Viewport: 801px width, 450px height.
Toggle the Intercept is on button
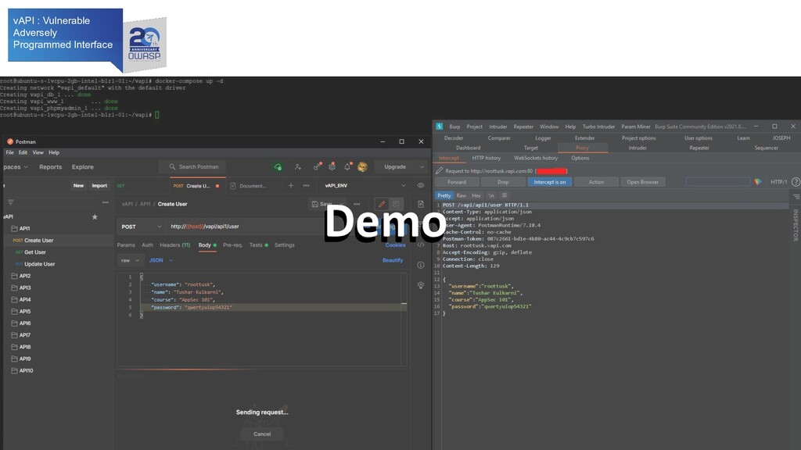point(550,182)
